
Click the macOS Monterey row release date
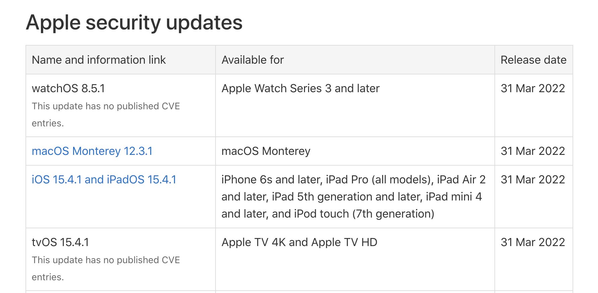[x=533, y=151]
